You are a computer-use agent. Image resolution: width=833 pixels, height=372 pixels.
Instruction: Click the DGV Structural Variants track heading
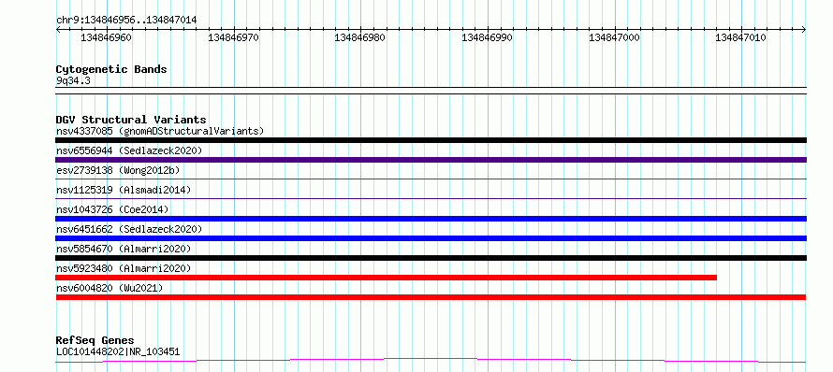click(x=131, y=120)
